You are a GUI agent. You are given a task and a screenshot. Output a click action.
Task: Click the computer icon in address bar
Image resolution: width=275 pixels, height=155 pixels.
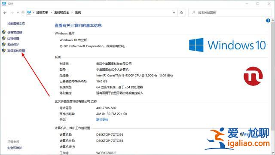29,12
